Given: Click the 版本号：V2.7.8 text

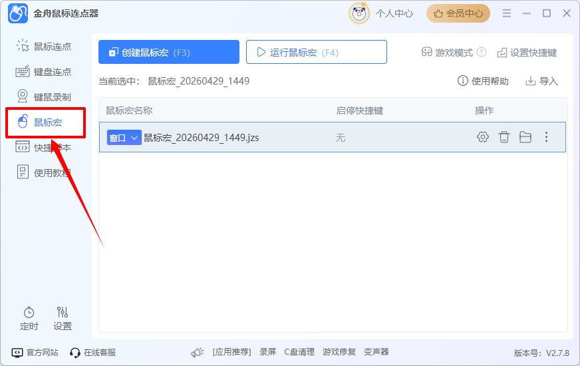Looking at the screenshot, I should [x=541, y=353].
